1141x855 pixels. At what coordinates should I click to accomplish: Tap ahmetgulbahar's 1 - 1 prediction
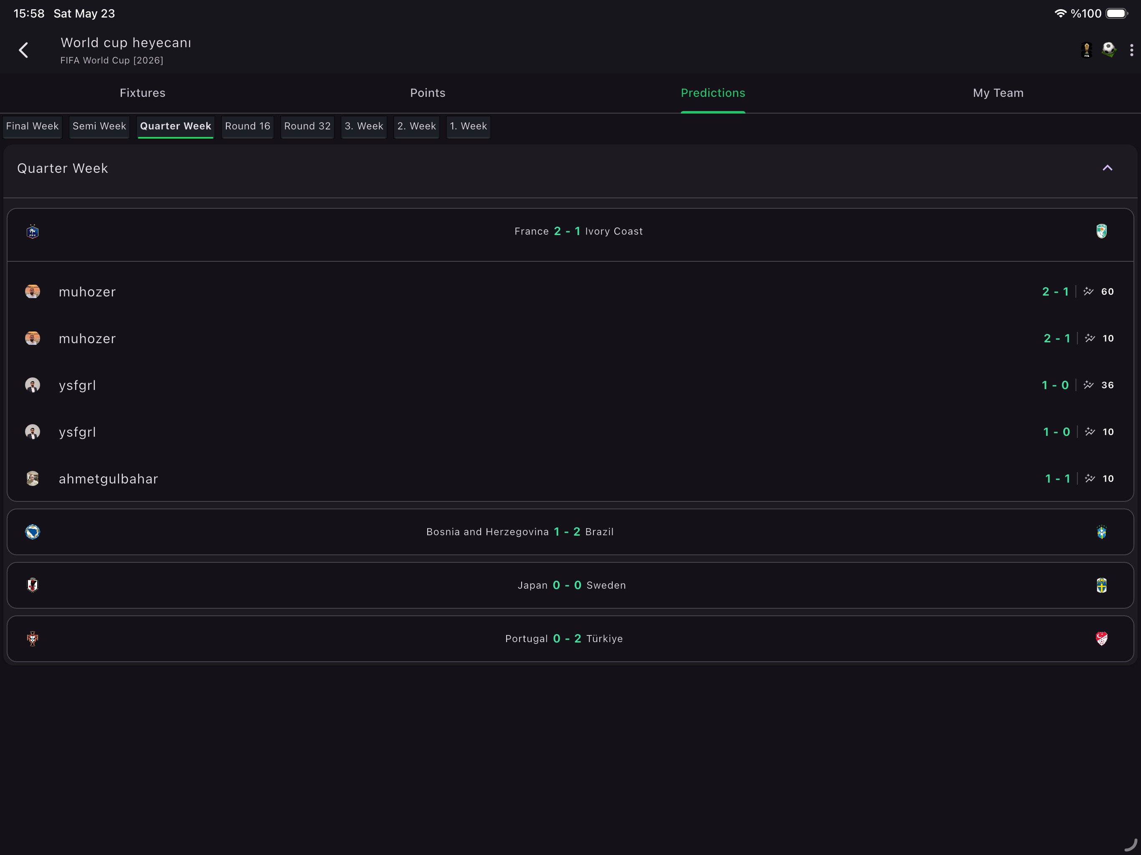[x=1057, y=478]
